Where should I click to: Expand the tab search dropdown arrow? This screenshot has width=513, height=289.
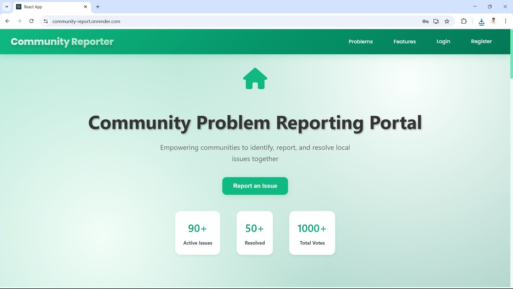pos(7,7)
